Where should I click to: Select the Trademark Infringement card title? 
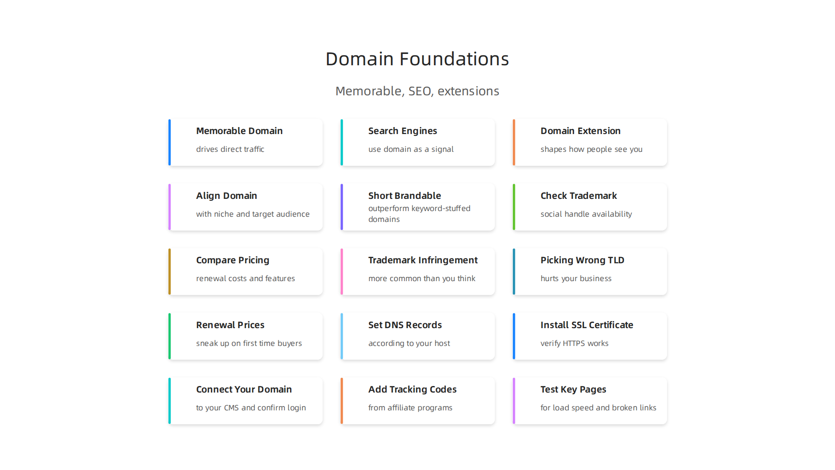(x=423, y=260)
